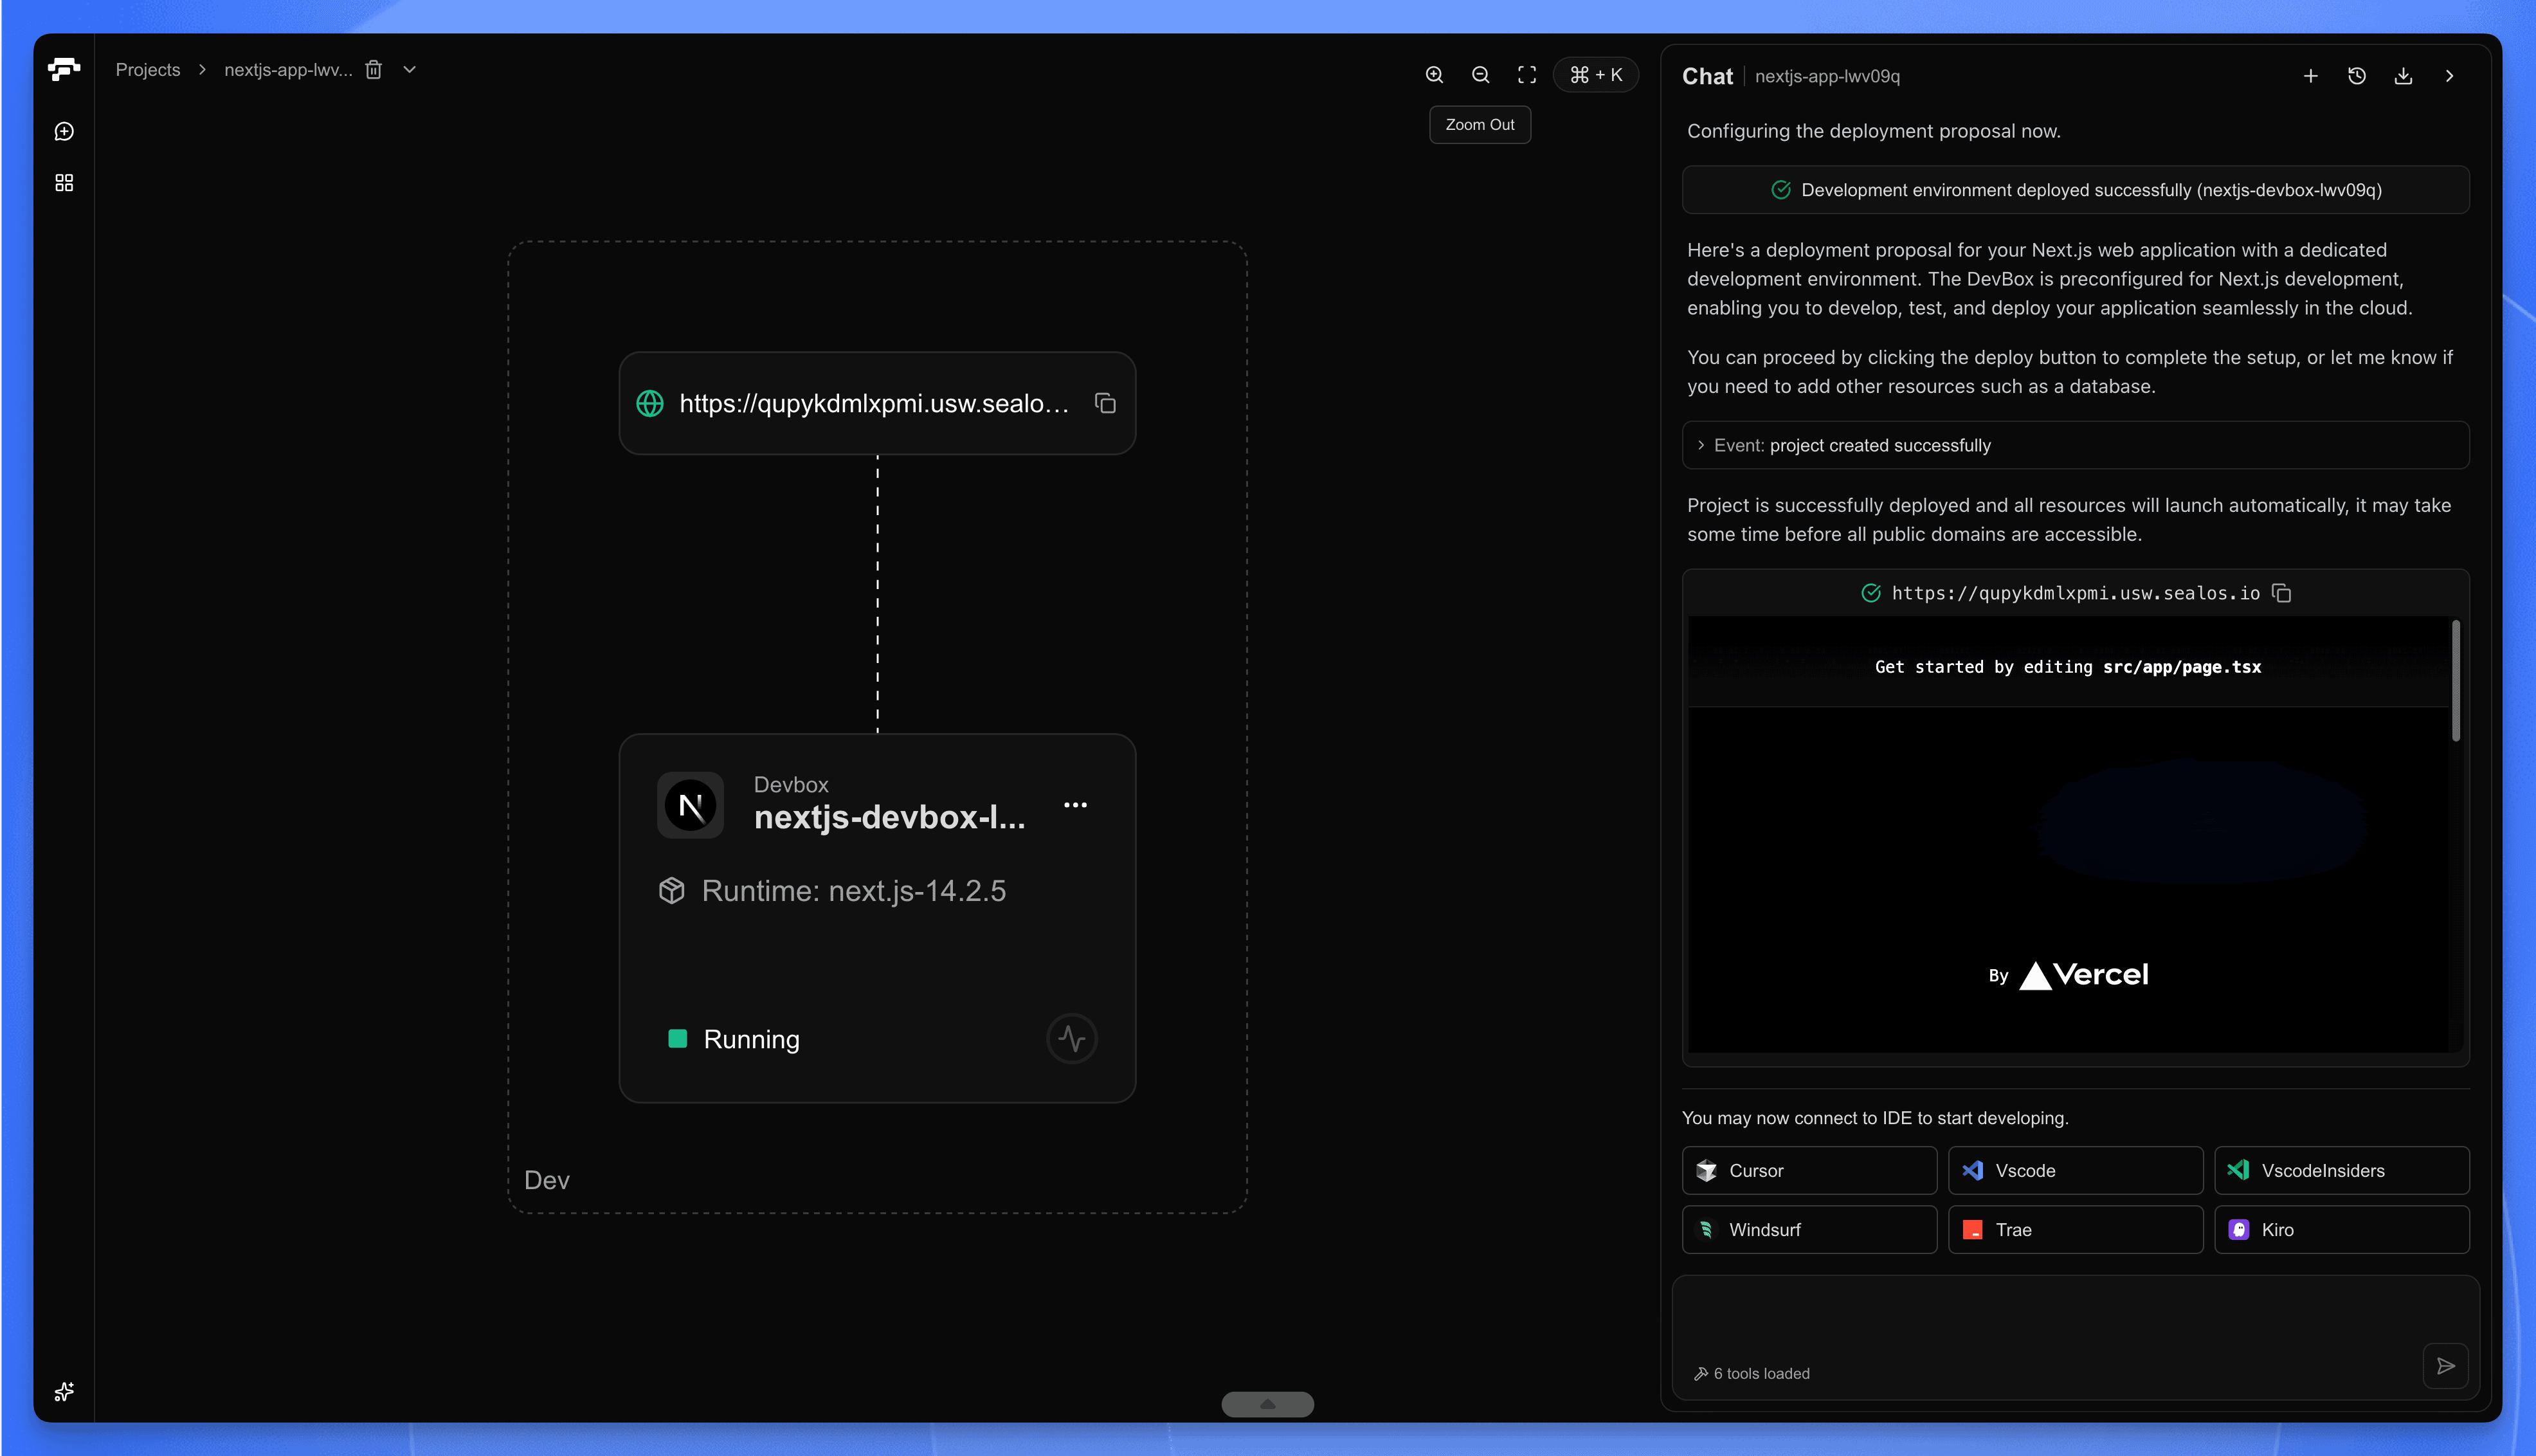Connect with Vscode IDE
The height and width of the screenshot is (1456, 2536).
point(2075,1170)
